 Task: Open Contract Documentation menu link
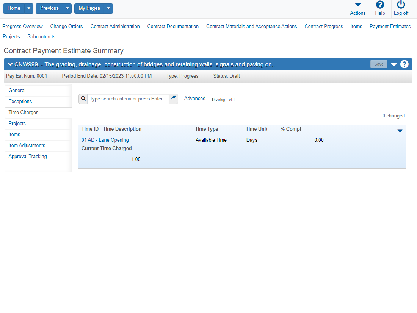173,26
